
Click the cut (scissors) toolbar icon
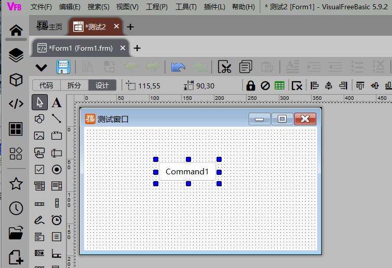(224, 67)
